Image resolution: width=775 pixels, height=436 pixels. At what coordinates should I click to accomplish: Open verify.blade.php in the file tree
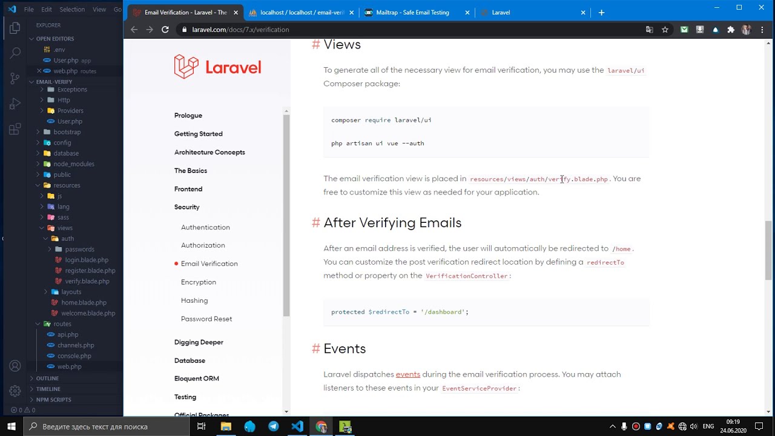click(x=87, y=281)
